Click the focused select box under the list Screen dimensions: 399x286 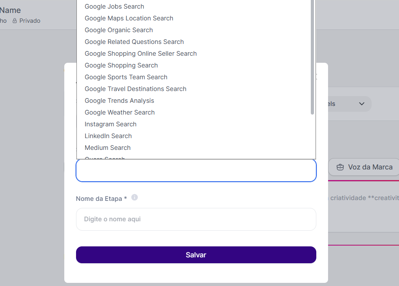pos(196,171)
